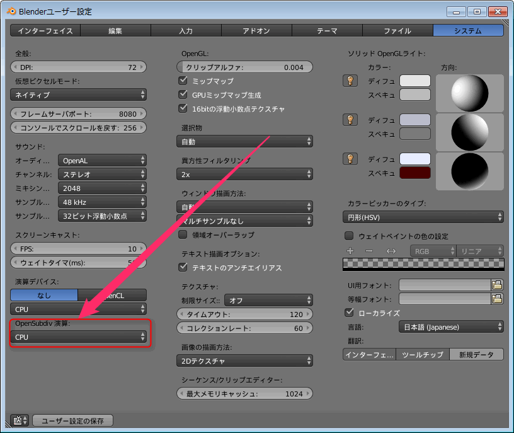This screenshot has width=514, height=433.
Task: Switch to the アドオン tab
Action: pos(256,30)
